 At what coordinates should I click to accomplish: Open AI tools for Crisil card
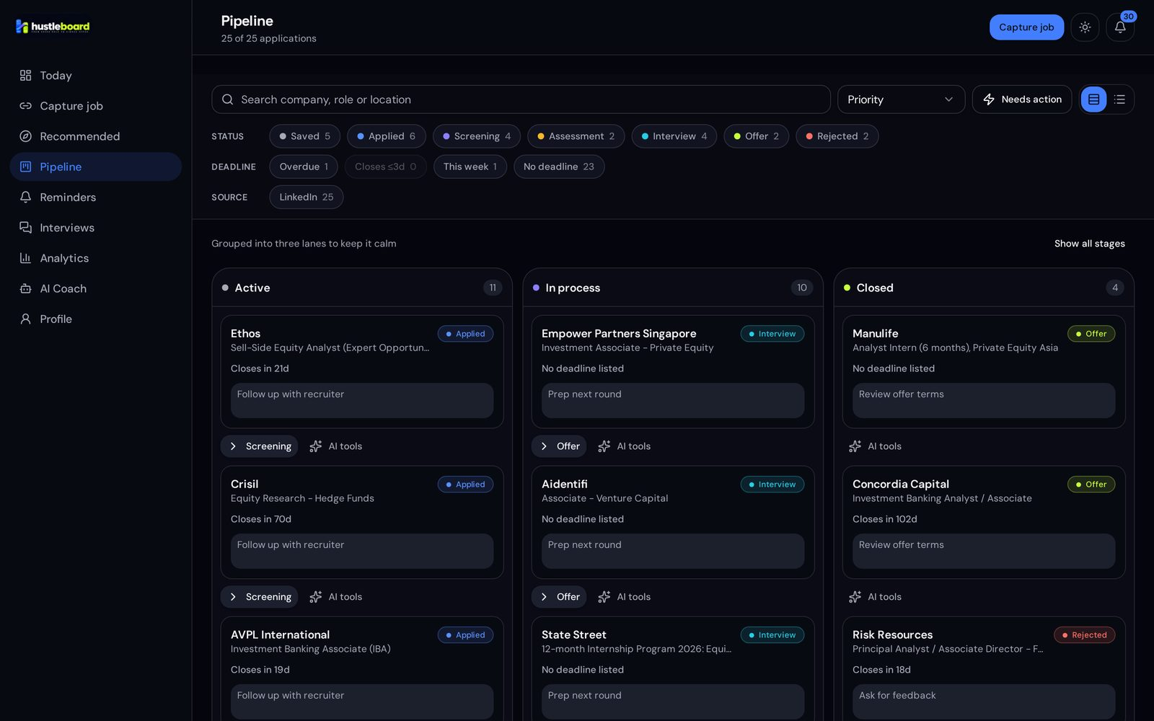(x=336, y=597)
